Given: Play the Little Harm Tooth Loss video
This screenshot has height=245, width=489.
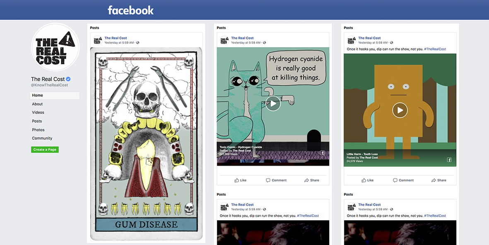Looking at the screenshot, I should (x=400, y=110).
